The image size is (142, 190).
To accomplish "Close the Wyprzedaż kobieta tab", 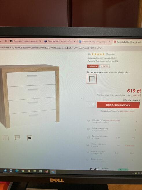I will click(40, 41).
